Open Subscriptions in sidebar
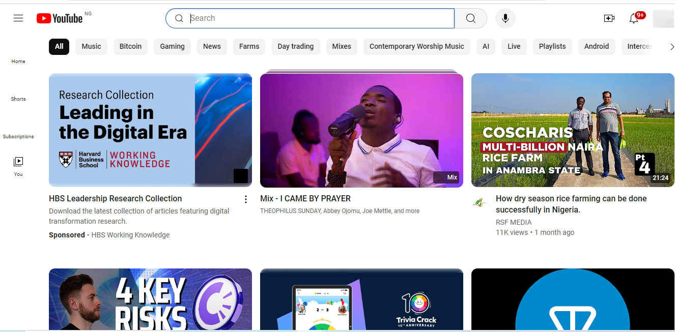This screenshot has width=675, height=332. pos(18,136)
